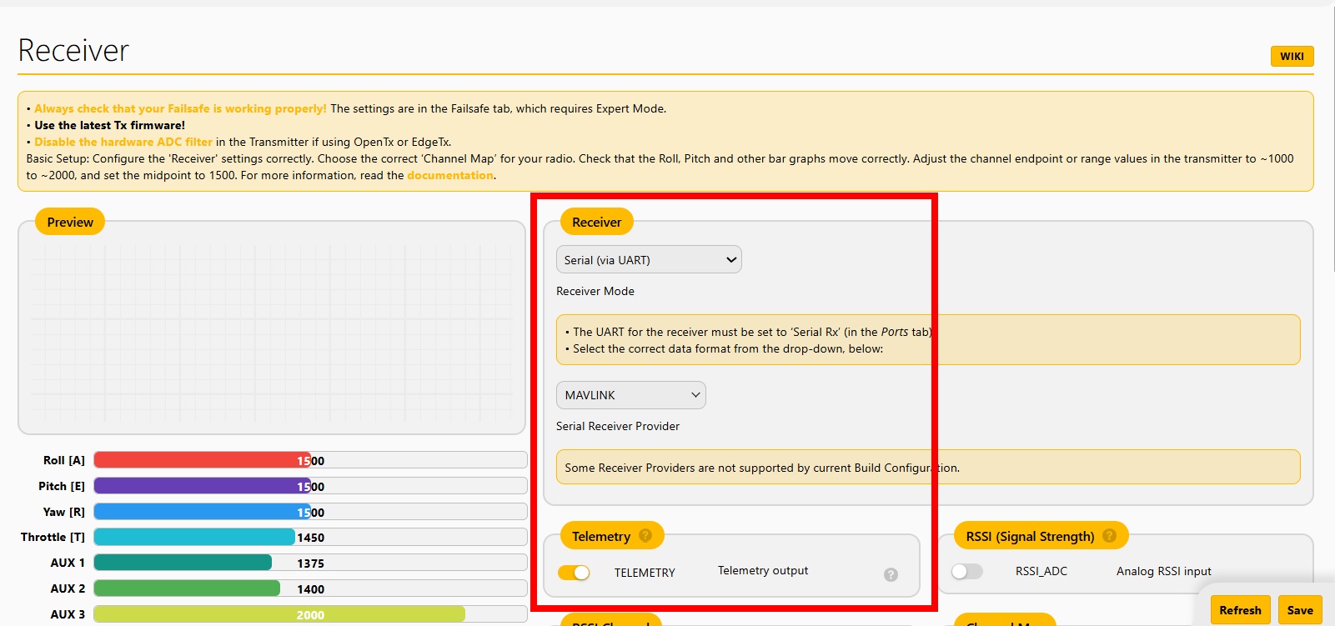Click the Failsafe warning link
1335x626 pixels.
click(180, 109)
